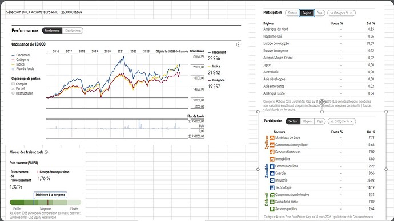Open the lower vs. Catégorie % dropdown

click(x=341, y=121)
